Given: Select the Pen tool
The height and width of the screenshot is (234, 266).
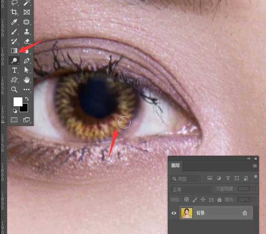Looking at the screenshot, I should click(x=26, y=61).
